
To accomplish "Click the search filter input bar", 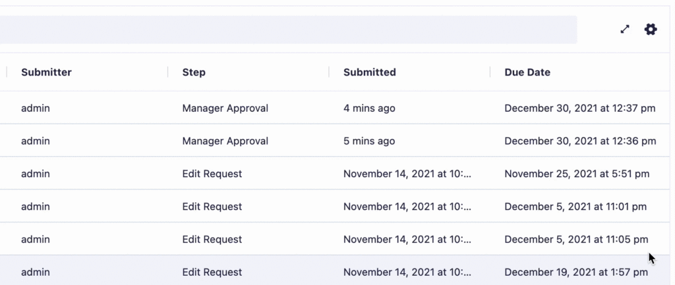I will pyautogui.click(x=287, y=30).
